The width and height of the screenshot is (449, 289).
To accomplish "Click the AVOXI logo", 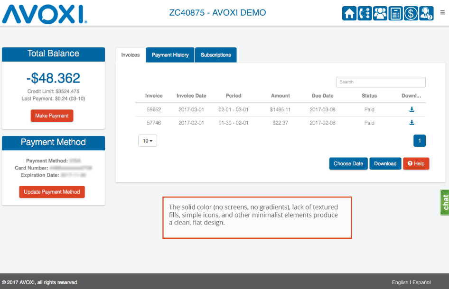I will 45,14.
